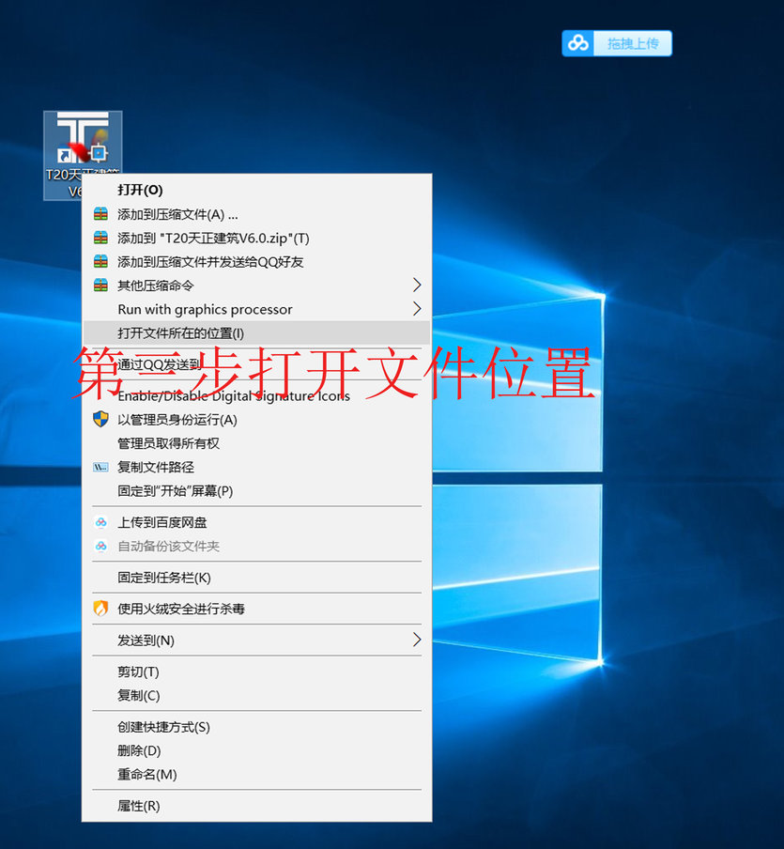This screenshot has height=849, width=784.
Task: Expand the 其他压缩命令 submenu arrow
Action: tap(416, 285)
